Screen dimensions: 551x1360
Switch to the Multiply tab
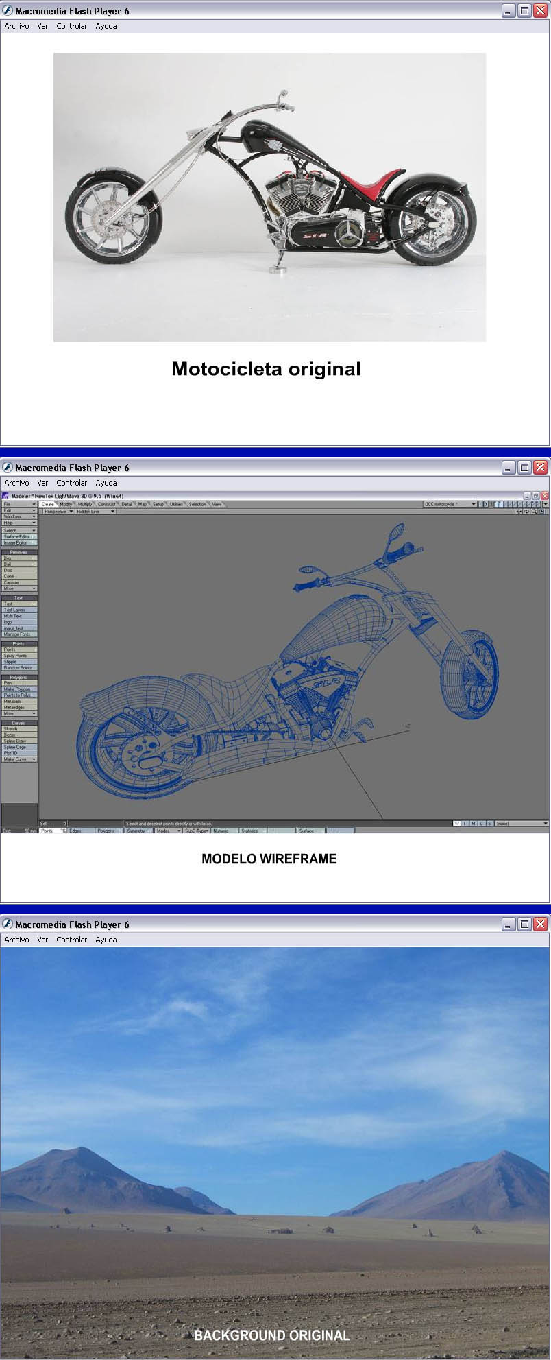[85, 504]
